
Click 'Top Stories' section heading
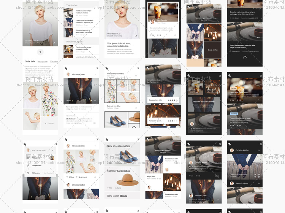(71, 5)
